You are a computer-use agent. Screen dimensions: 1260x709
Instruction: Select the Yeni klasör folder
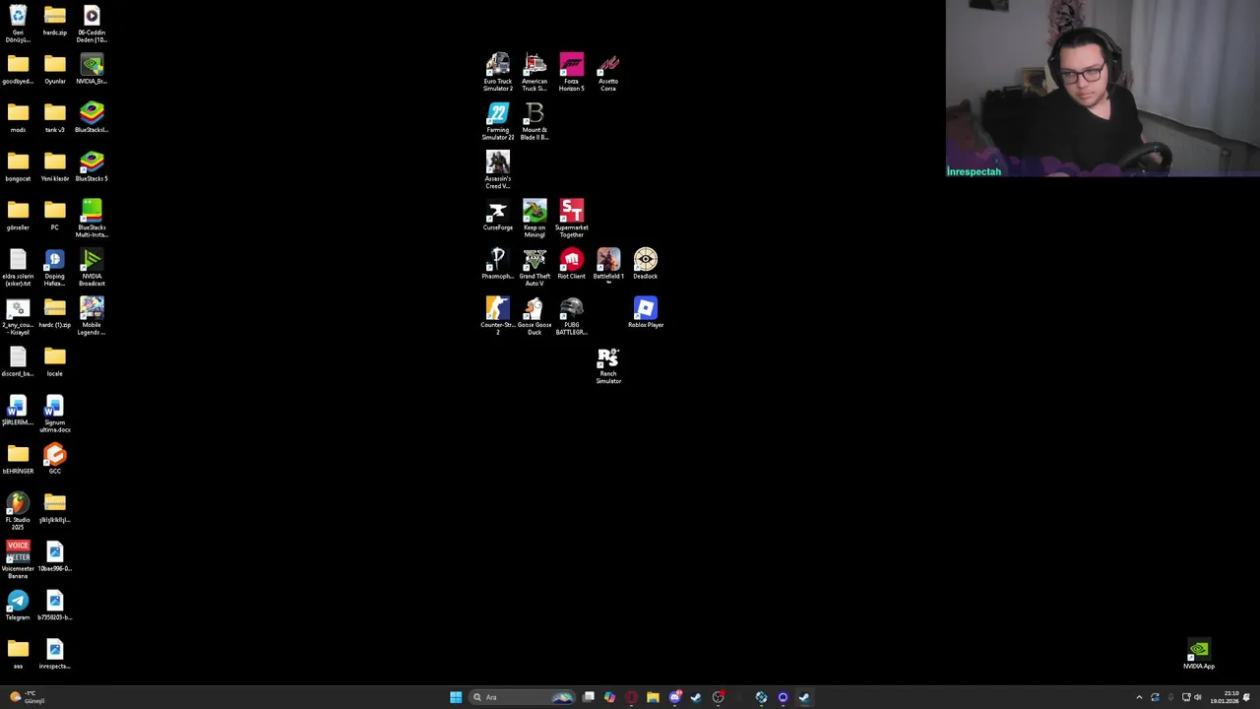[54, 166]
